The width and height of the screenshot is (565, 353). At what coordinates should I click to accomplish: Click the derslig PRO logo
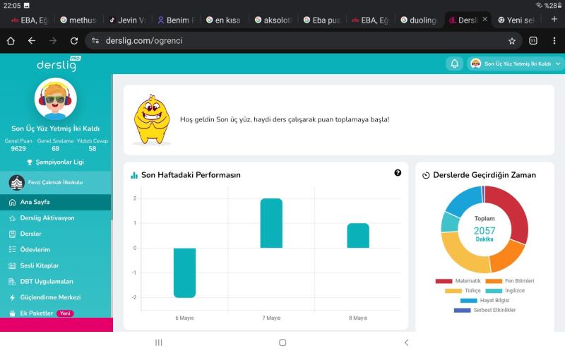tap(56, 65)
